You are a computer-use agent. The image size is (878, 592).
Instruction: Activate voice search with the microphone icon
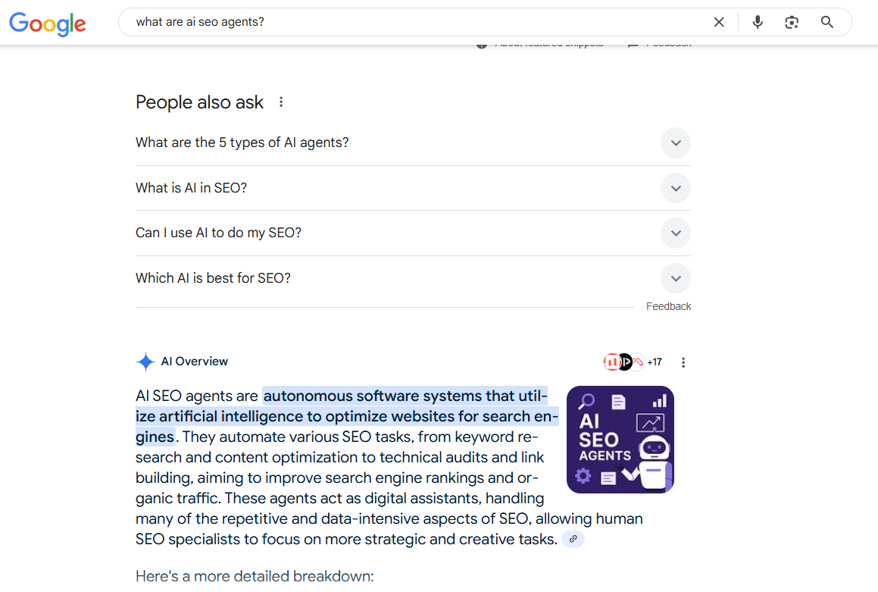(x=757, y=22)
